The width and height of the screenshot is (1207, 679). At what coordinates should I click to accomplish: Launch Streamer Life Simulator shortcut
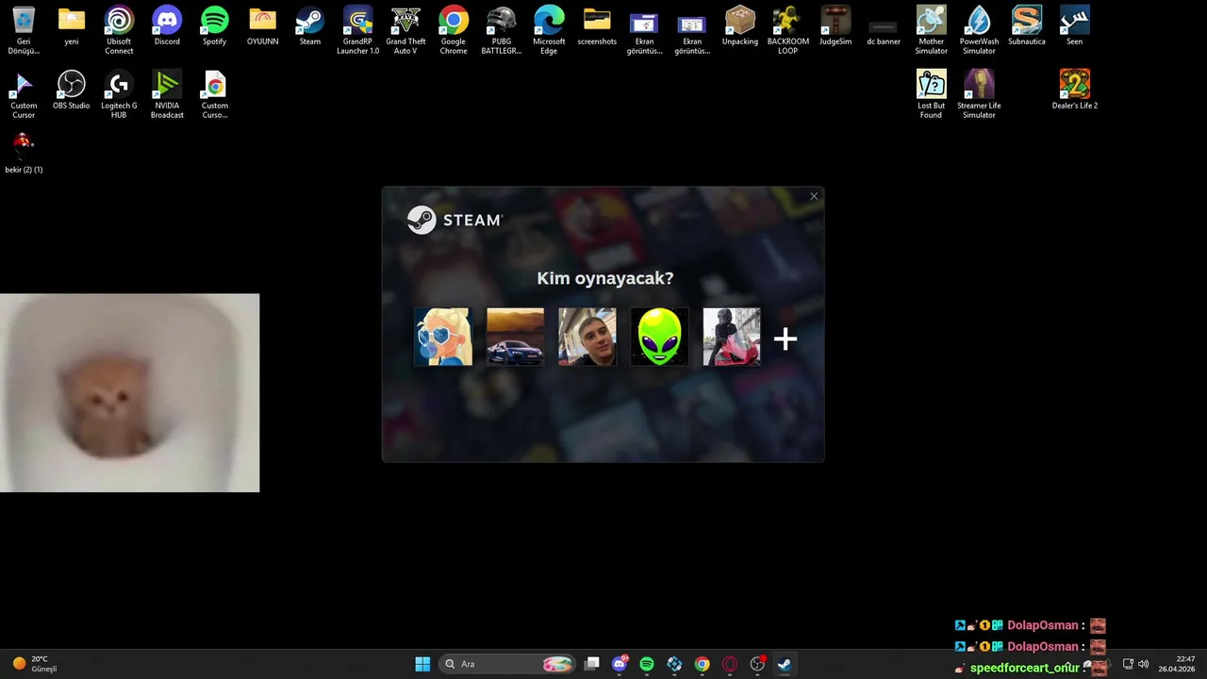click(x=979, y=93)
